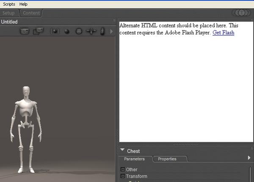Collapse the Transform parameter group
The image size is (254, 182).
tap(123, 176)
